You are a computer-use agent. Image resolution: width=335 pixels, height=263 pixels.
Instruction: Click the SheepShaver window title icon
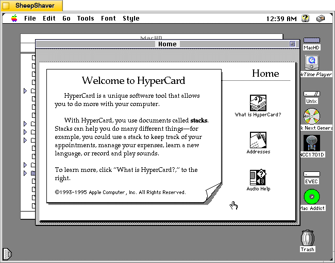pyautogui.click(x=6, y=6)
